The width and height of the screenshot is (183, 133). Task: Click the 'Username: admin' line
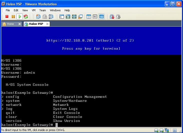(x=18, y=73)
